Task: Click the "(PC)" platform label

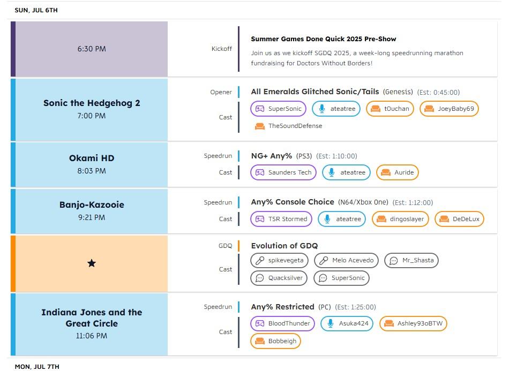Action: 325,307
